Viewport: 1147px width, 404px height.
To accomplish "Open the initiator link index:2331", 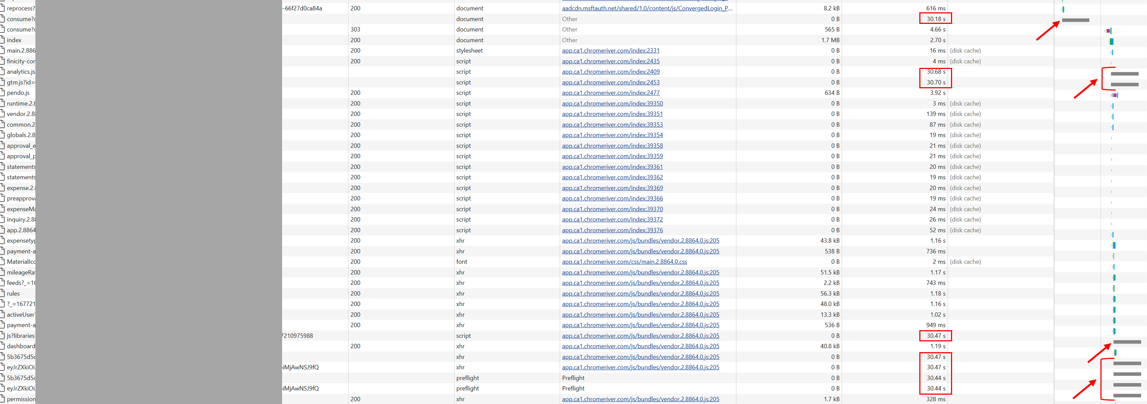I will (610, 51).
